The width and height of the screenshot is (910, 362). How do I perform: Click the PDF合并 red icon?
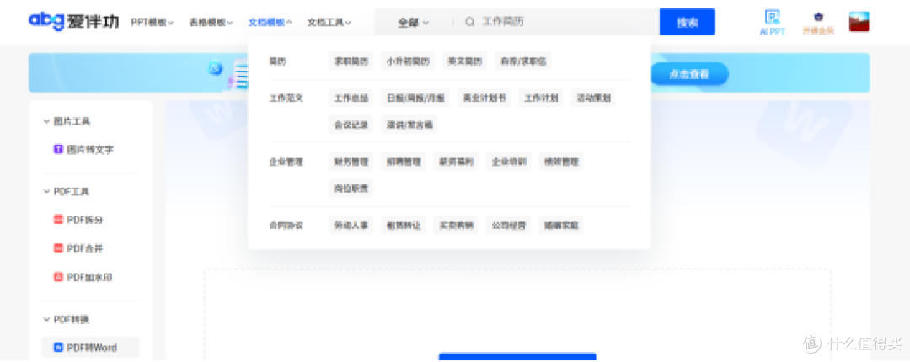tap(58, 248)
